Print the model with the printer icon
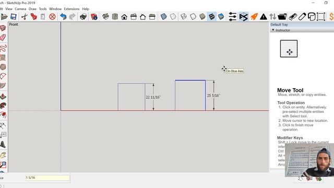The height and width of the screenshot is (188, 334). click(x=83, y=17)
